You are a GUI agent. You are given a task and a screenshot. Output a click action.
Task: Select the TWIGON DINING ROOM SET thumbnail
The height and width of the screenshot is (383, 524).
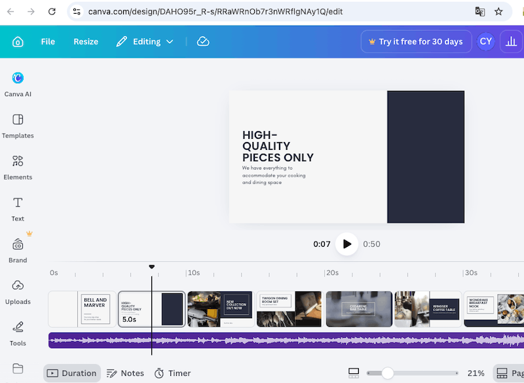point(289,309)
